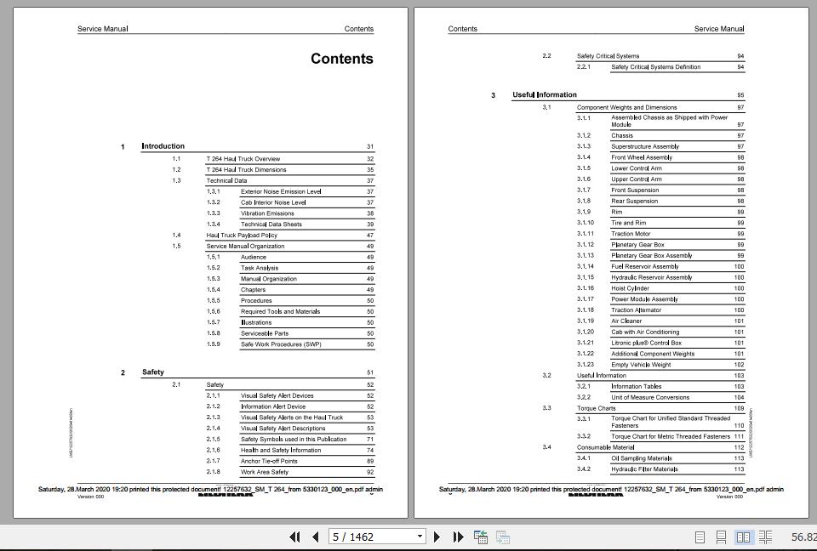Click 'Audience' entry in section 1.5.1

coord(254,258)
